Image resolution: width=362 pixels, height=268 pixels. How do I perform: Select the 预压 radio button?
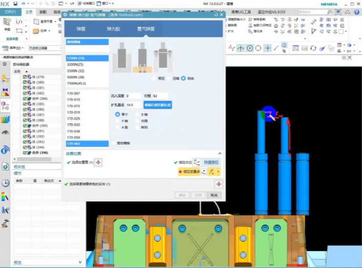[x=154, y=78]
